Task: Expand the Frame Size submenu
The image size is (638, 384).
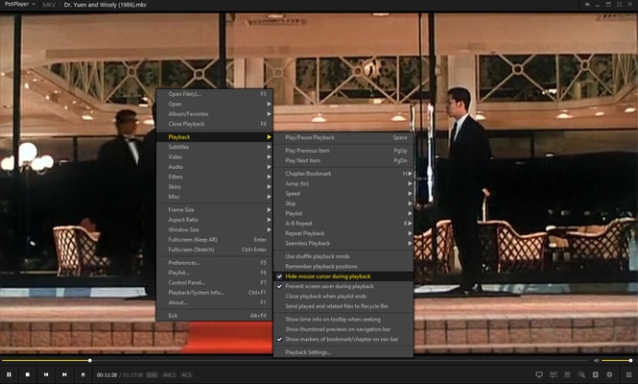Action: [215, 209]
